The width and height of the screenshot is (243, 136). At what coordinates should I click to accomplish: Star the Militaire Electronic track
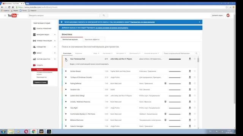[195, 120]
